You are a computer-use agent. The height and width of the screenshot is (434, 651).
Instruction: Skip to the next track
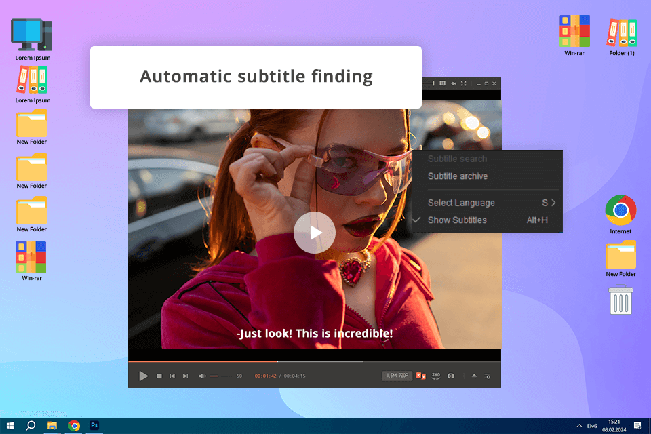click(186, 376)
